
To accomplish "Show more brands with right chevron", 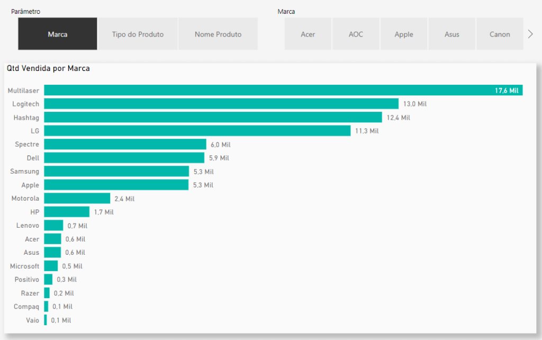I will pyautogui.click(x=530, y=34).
